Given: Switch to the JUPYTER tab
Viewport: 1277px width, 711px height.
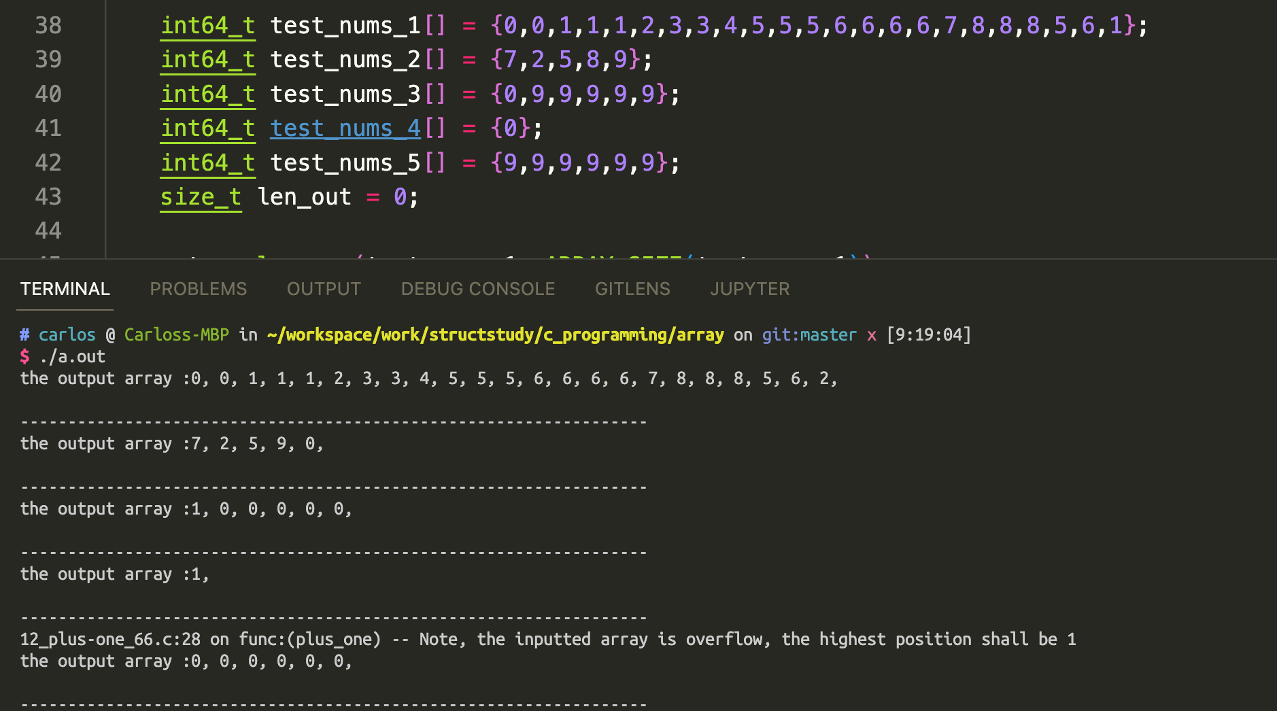Looking at the screenshot, I should (749, 288).
